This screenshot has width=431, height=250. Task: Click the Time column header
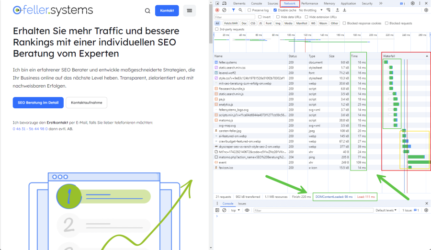(x=358, y=56)
